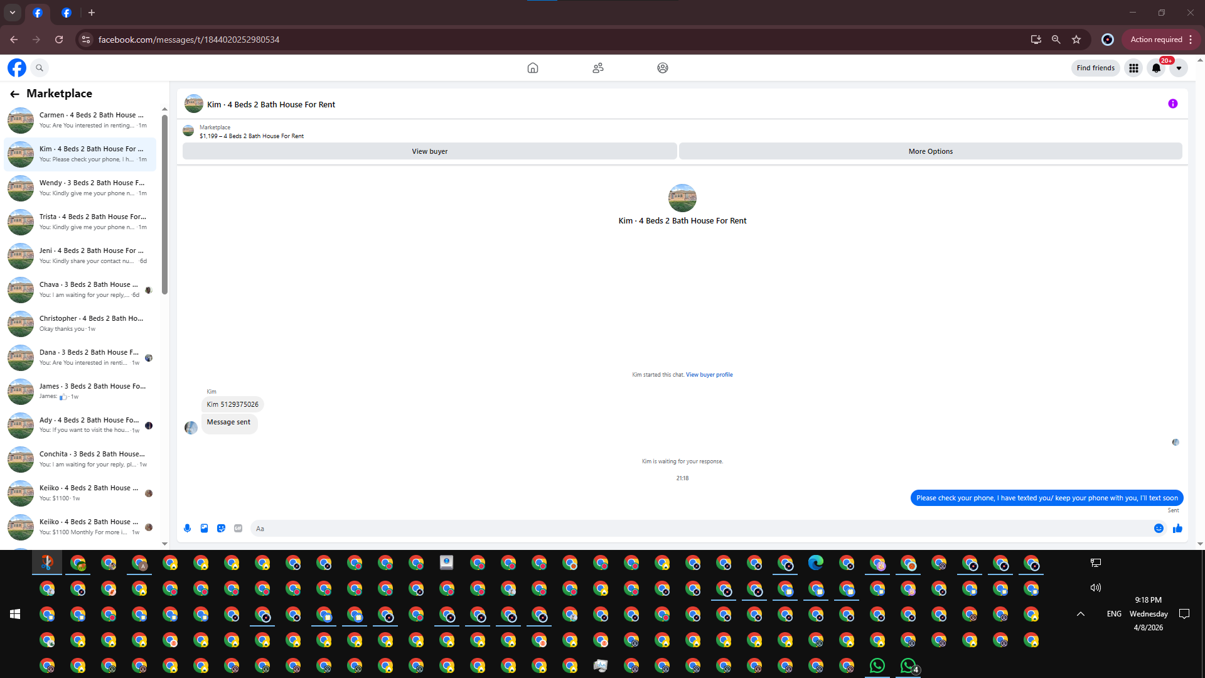Open the GIF picker icon
Viewport: 1205px width, 678px height.
tap(238, 529)
